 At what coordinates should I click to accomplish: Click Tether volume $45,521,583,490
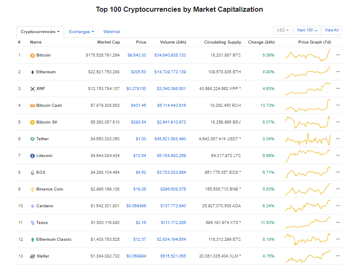pyautogui.click(x=170, y=139)
